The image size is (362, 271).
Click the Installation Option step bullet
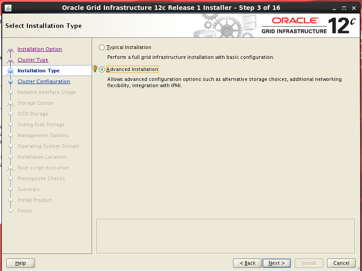click(10, 49)
